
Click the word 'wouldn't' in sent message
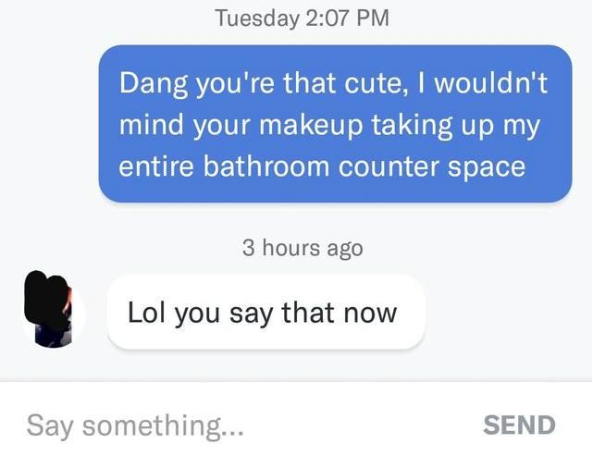(491, 83)
